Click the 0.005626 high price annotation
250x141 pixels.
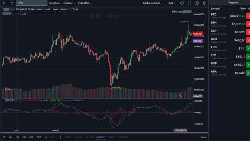coord(183,22)
